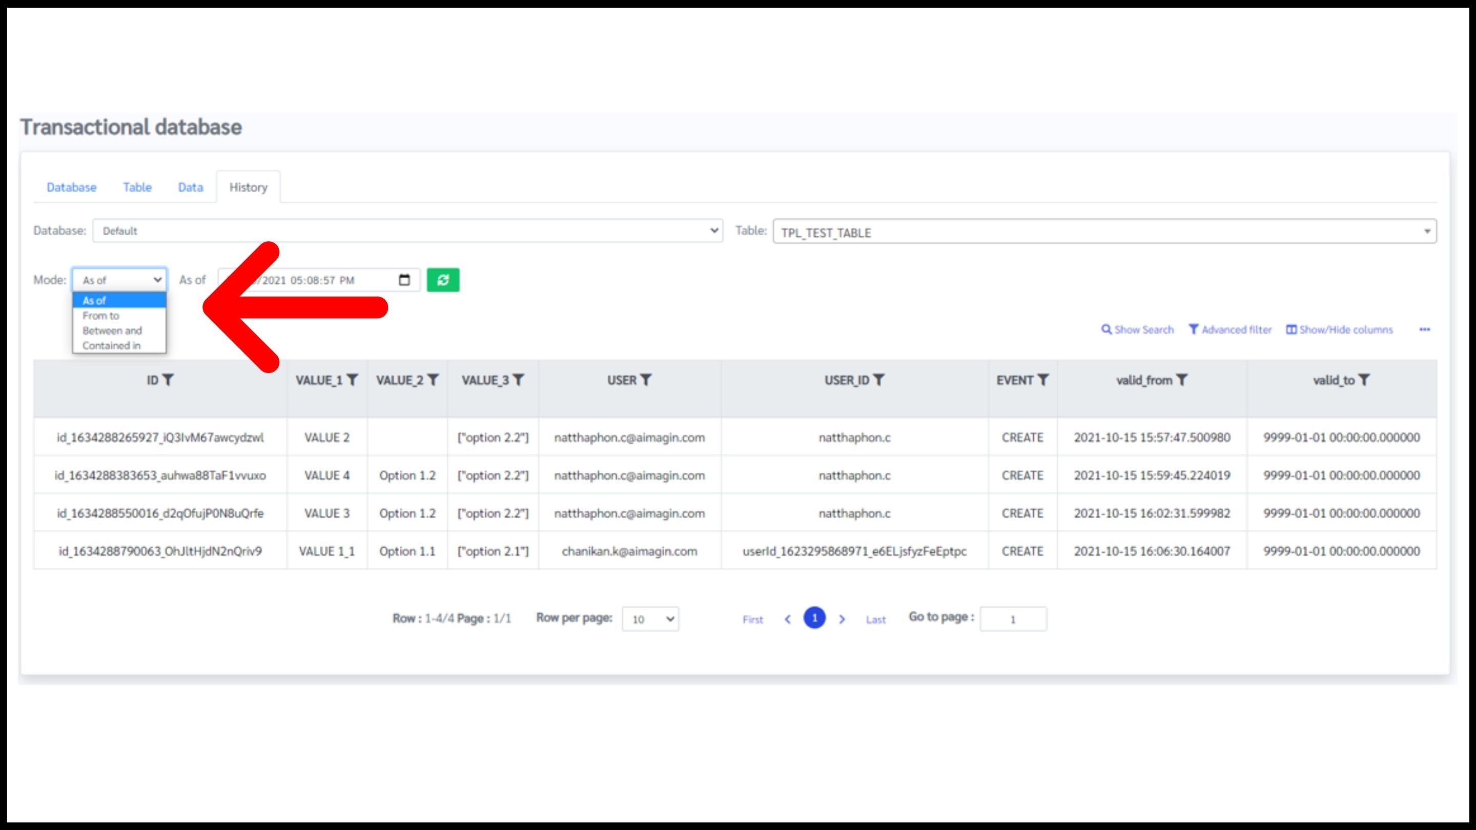Click the VALUE 1_1 cell
1476x830 pixels.
(x=326, y=550)
